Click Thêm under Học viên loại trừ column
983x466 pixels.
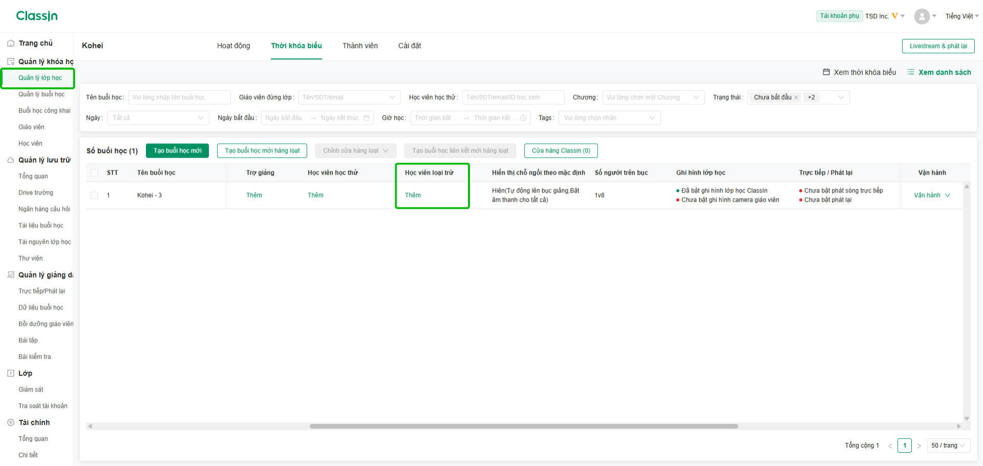(413, 195)
